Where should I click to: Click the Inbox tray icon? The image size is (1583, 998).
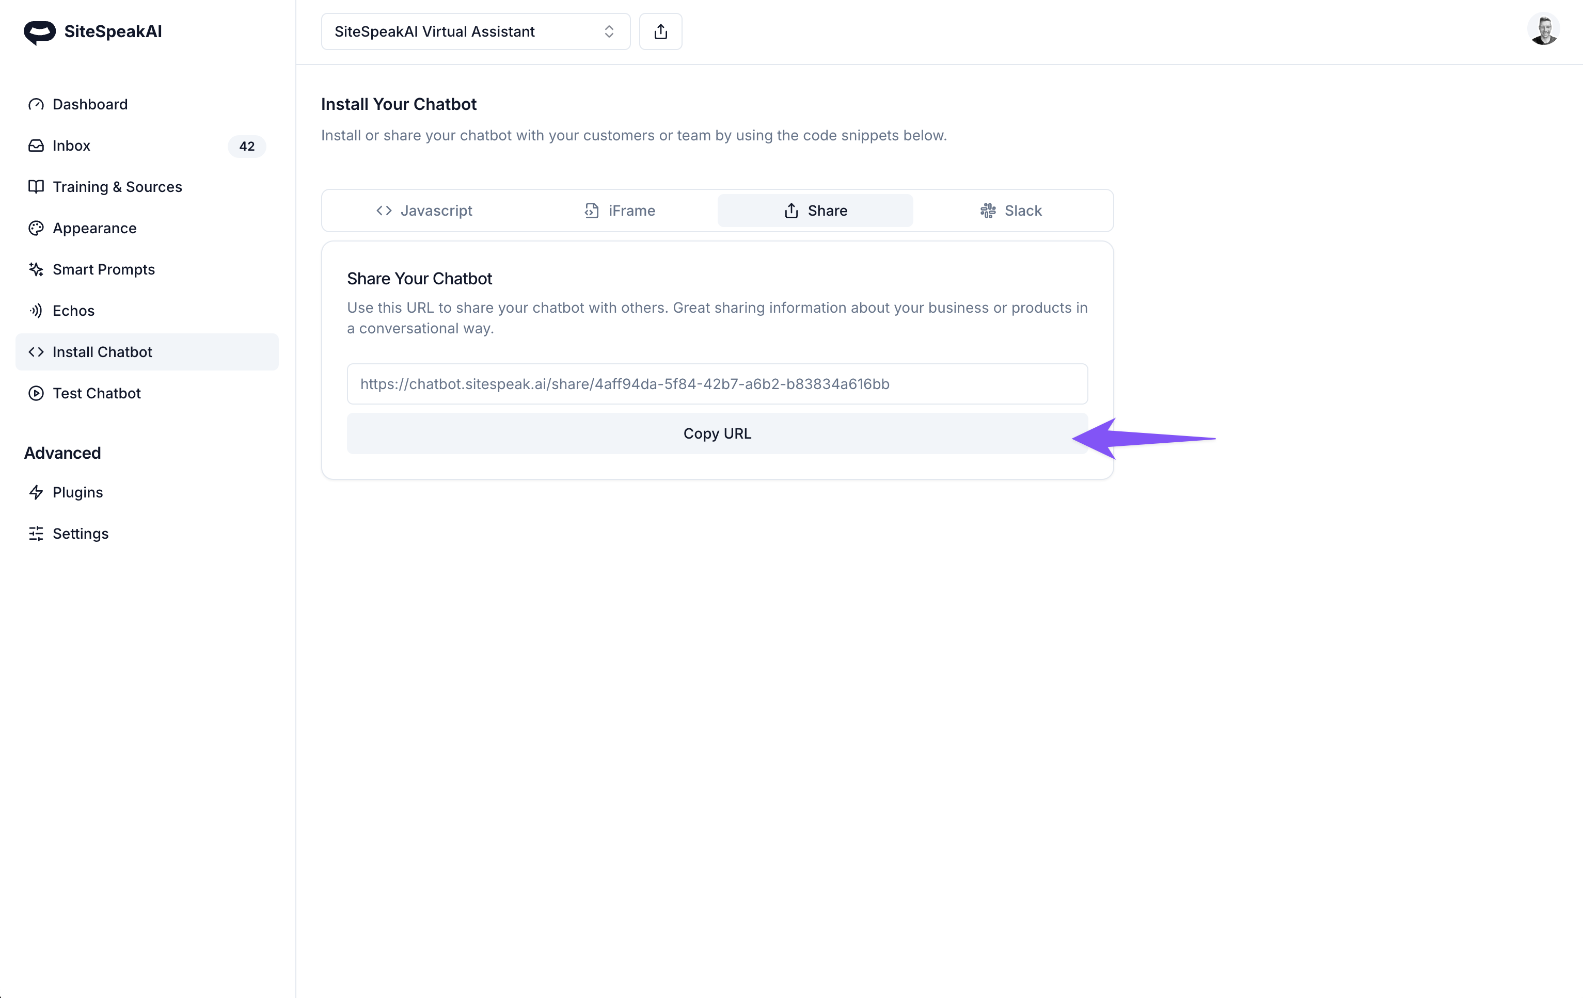click(x=36, y=146)
